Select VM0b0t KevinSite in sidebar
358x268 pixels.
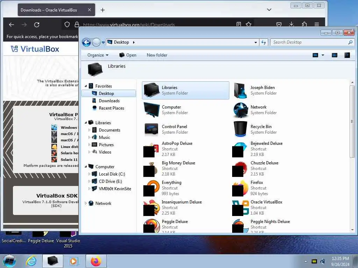point(115,189)
